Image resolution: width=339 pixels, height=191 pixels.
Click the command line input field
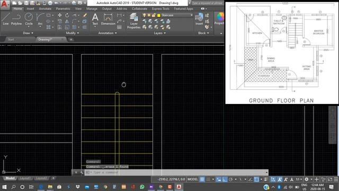tap(176, 172)
